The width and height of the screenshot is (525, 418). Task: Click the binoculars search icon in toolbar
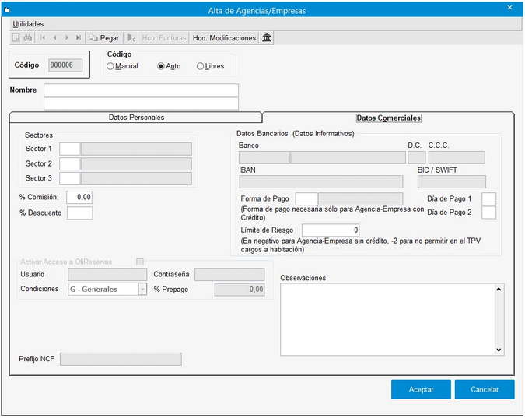pos(26,37)
